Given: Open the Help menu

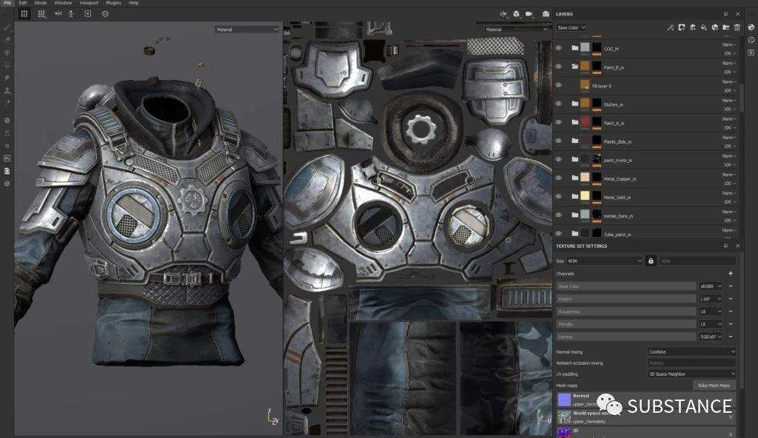Looking at the screenshot, I should [x=134, y=3].
